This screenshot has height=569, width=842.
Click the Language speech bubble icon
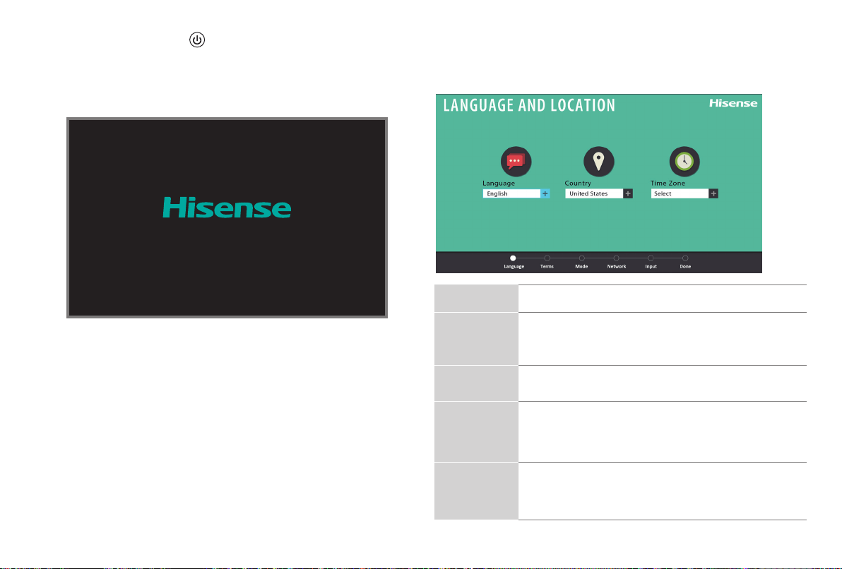(516, 162)
